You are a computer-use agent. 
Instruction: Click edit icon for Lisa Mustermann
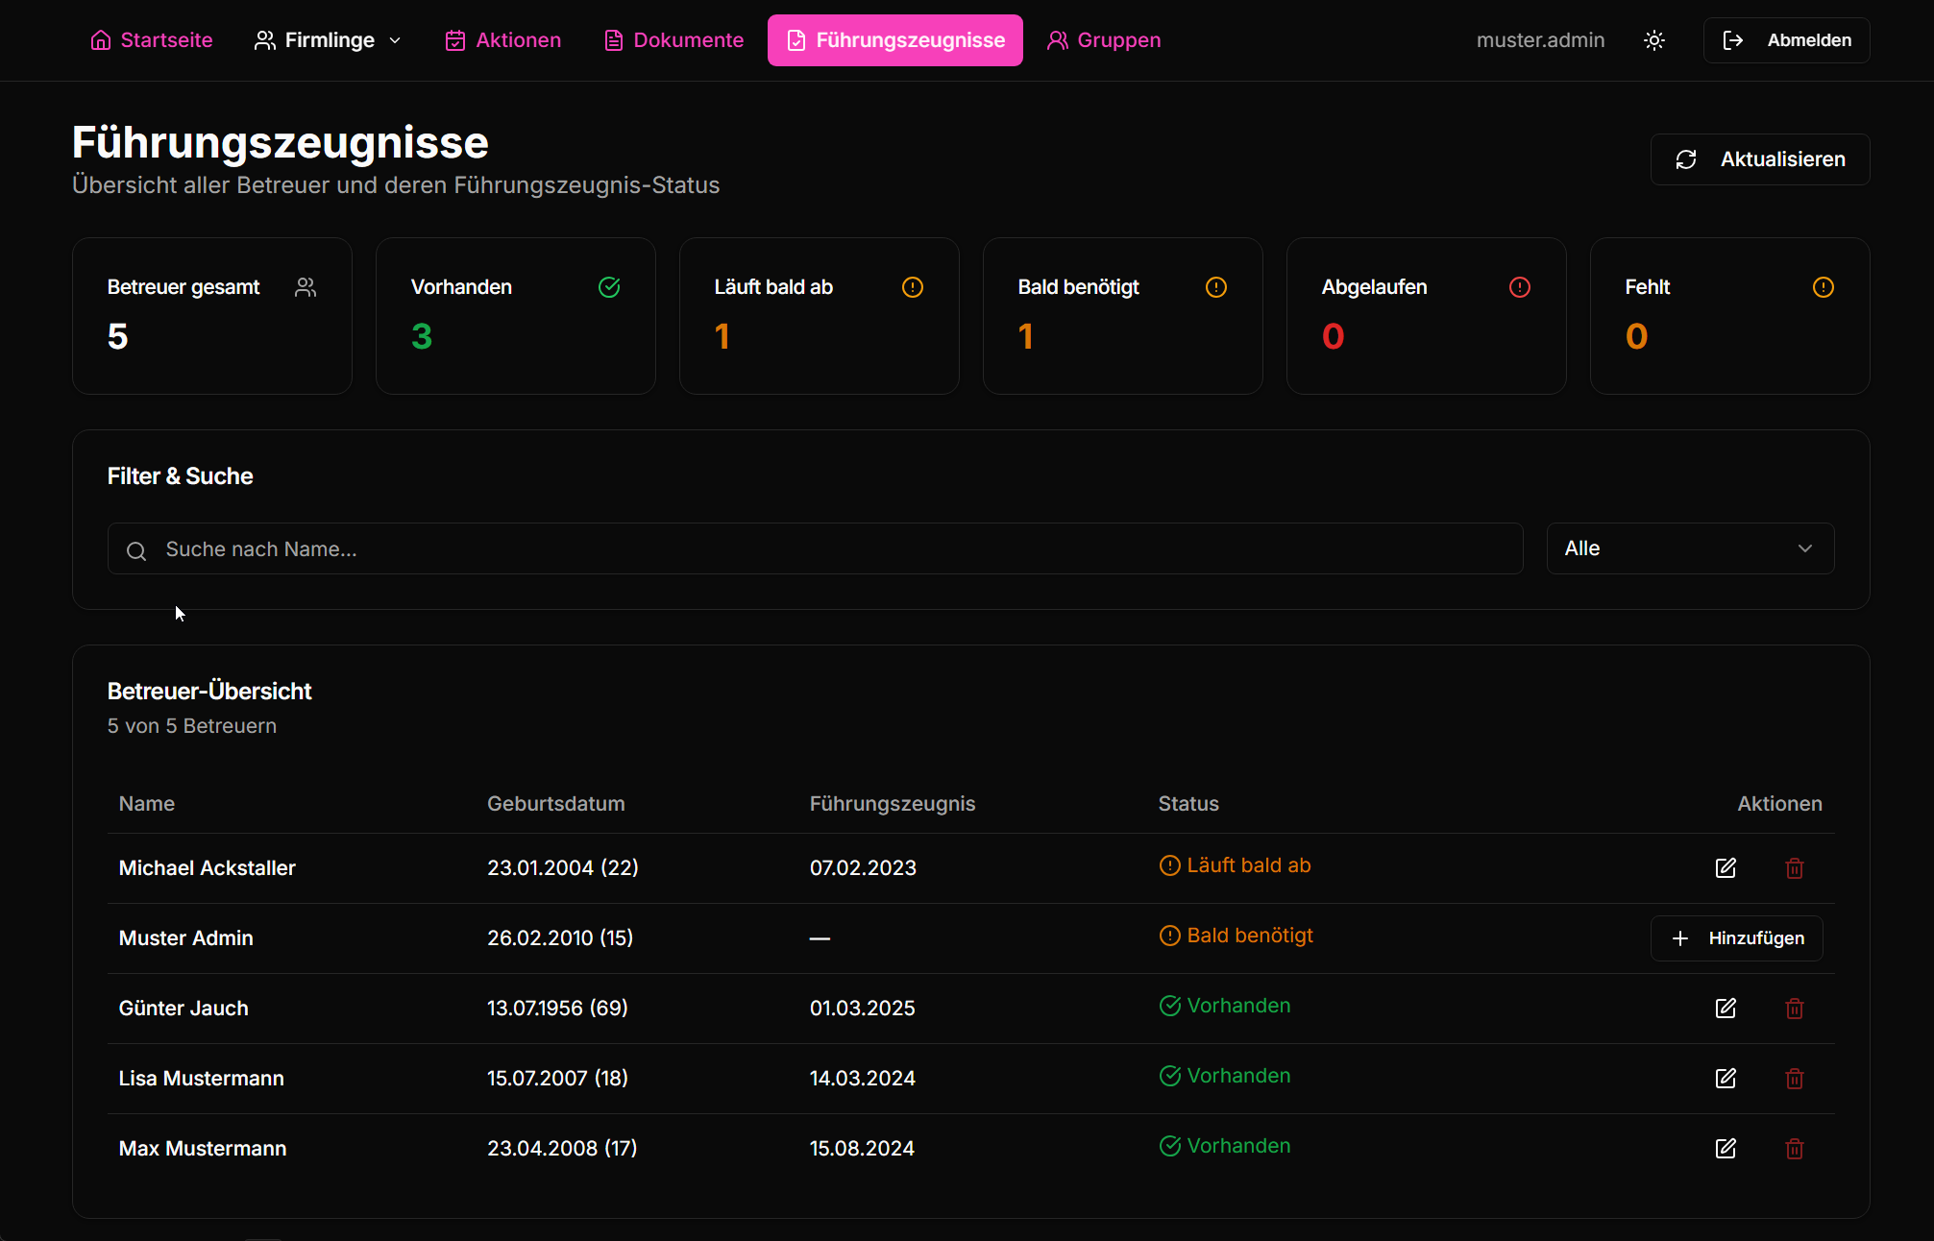[1726, 1079]
